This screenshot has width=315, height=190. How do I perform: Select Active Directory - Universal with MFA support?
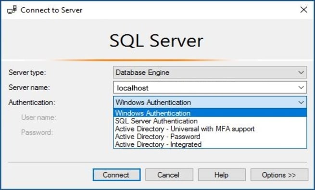210,129
